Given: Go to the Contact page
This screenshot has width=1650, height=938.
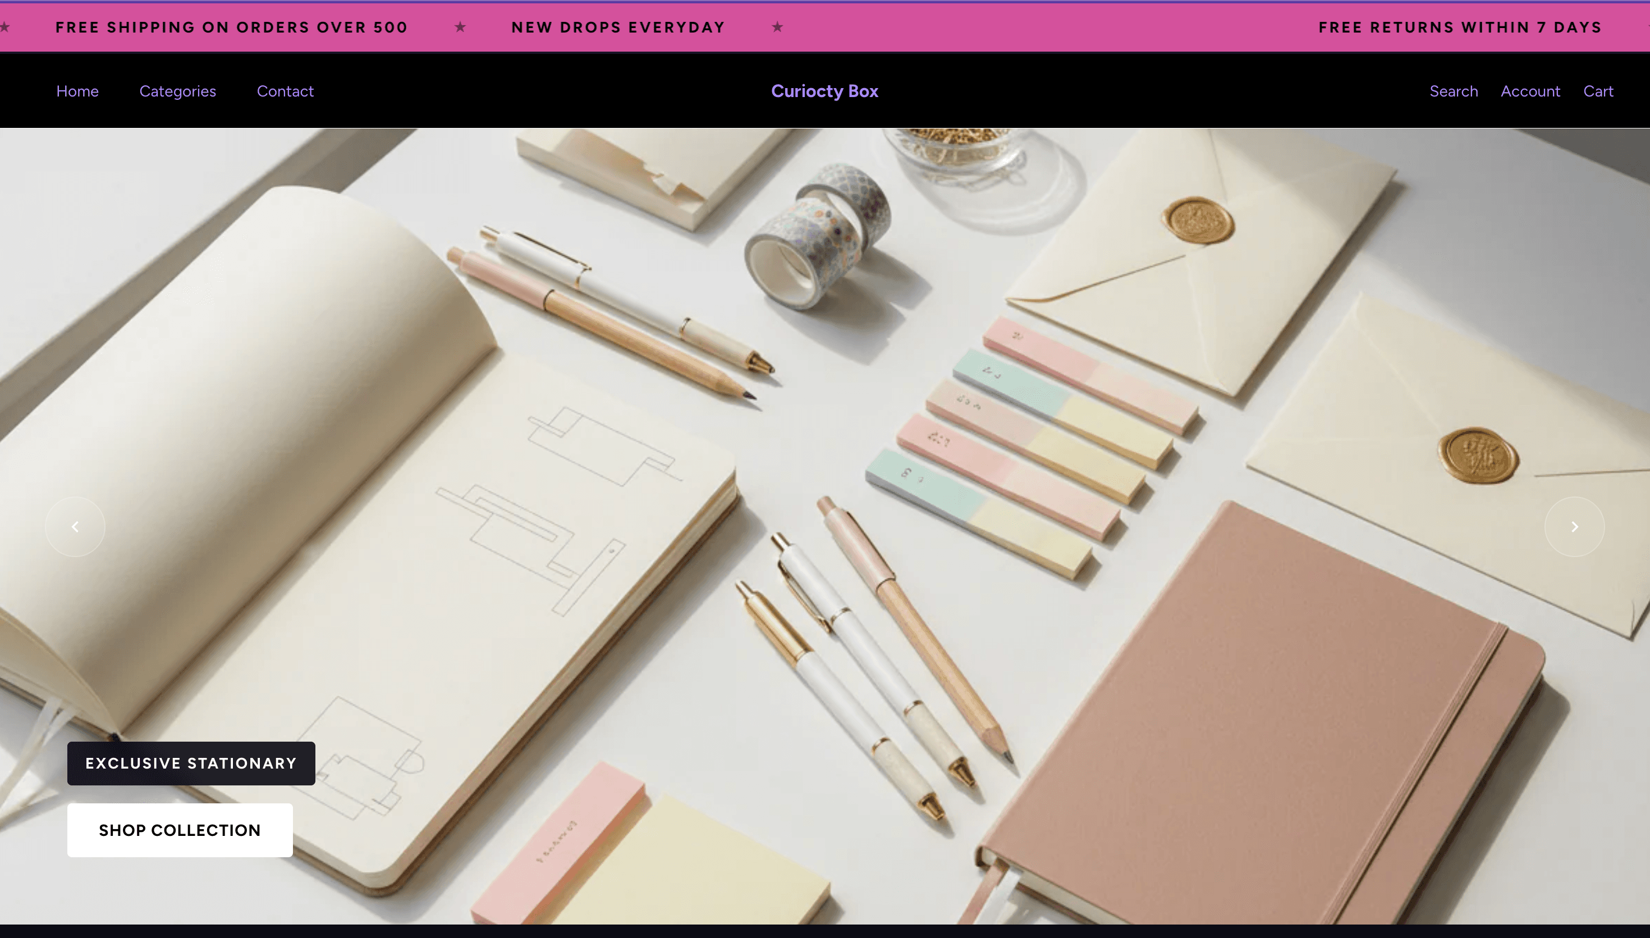Looking at the screenshot, I should (x=286, y=91).
